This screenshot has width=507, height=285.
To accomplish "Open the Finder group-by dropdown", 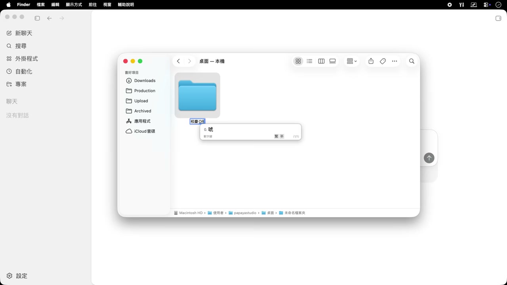I will coord(352,61).
